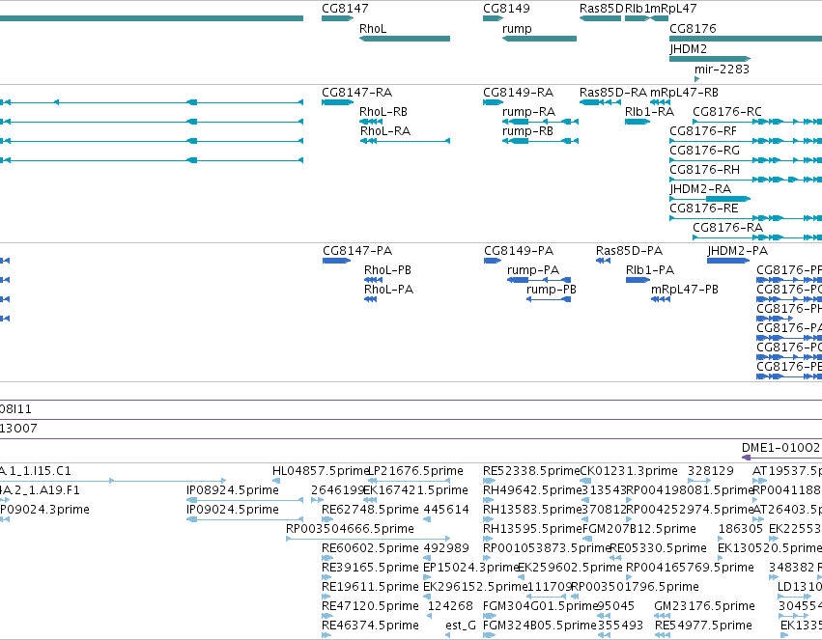Open the Ras85D-PA protein label
The width and height of the screenshot is (822, 640).
tap(629, 251)
